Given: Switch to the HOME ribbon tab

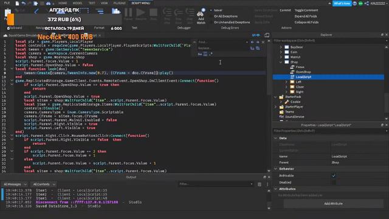Looking at the screenshot, I should coord(63,3).
